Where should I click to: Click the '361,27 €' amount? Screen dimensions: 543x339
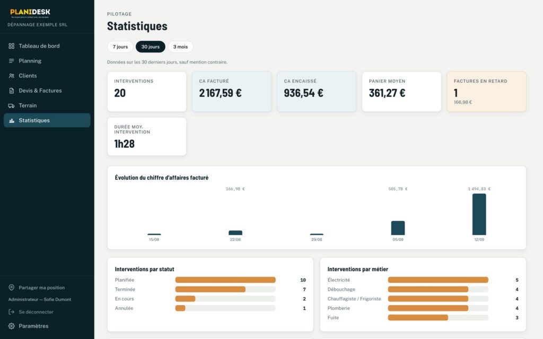[387, 93]
